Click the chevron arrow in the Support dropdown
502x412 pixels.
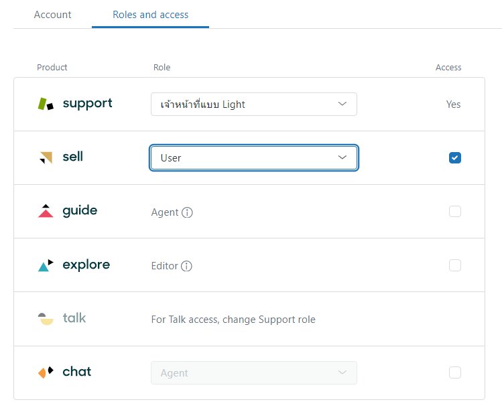342,104
